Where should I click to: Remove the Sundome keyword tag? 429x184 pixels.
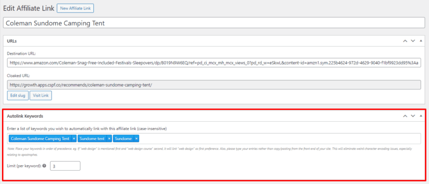tap(136, 139)
